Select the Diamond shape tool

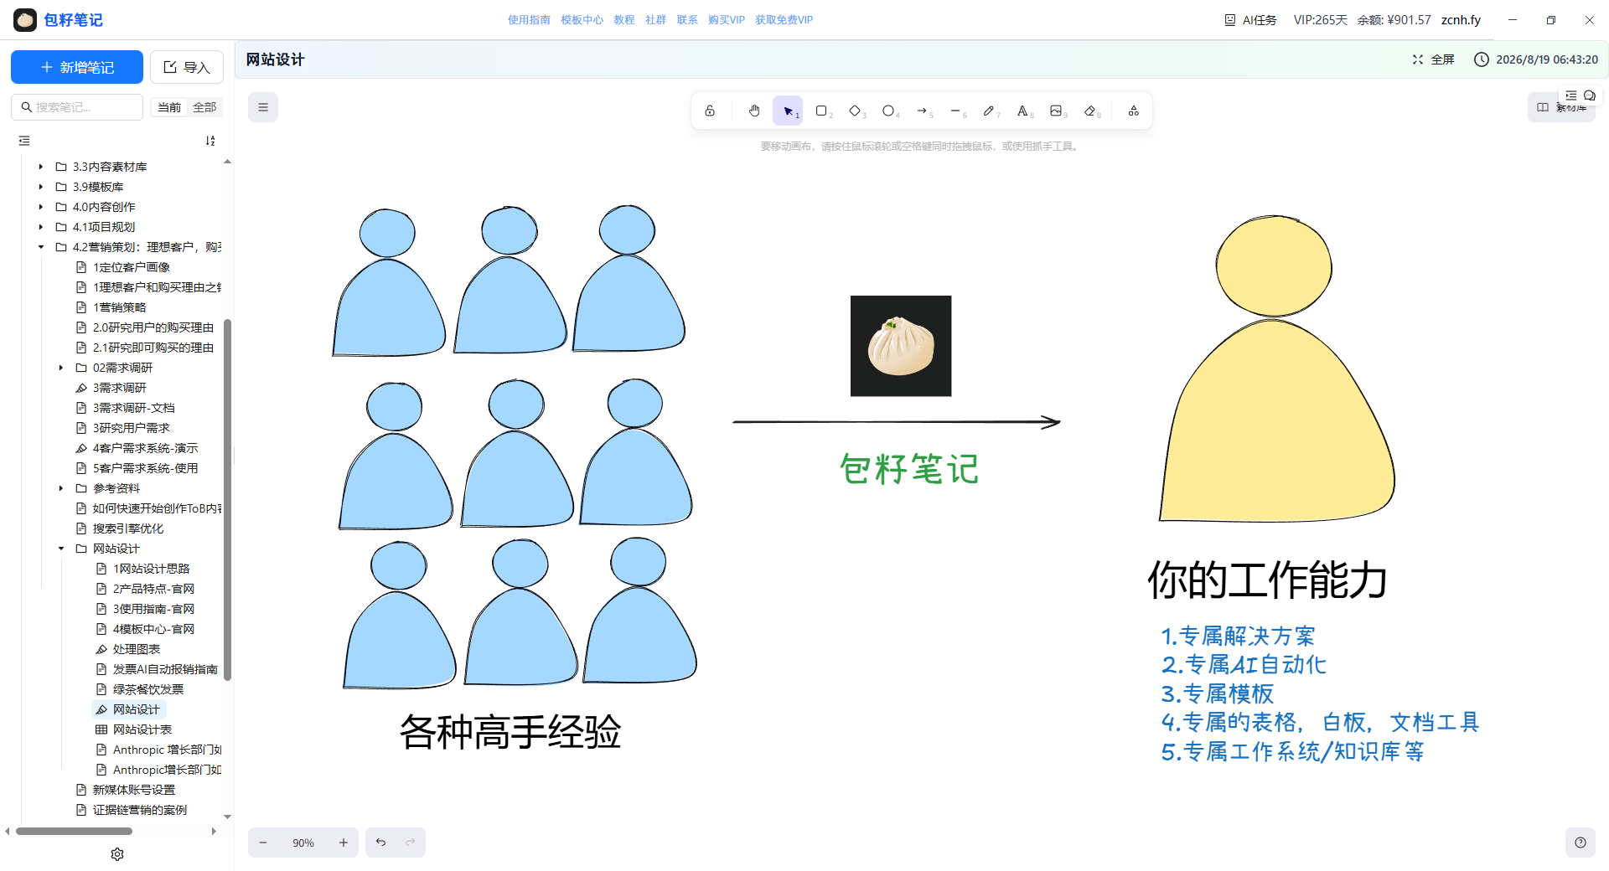tap(855, 111)
